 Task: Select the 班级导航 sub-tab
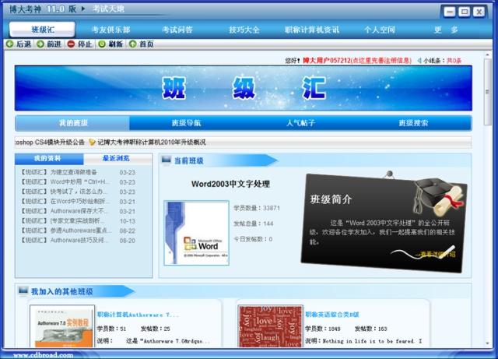186,123
